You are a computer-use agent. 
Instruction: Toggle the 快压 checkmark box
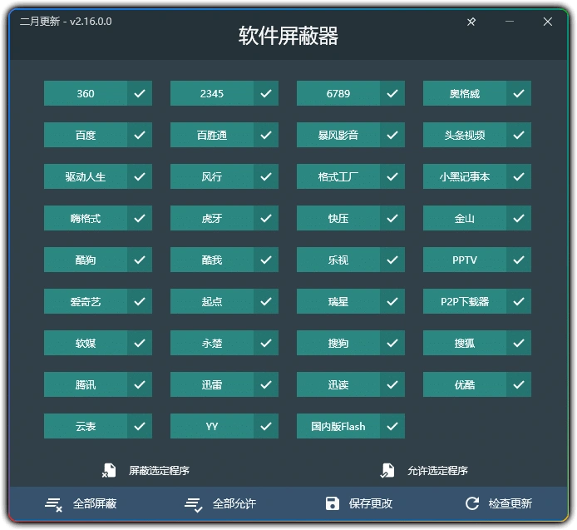(x=392, y=219)
